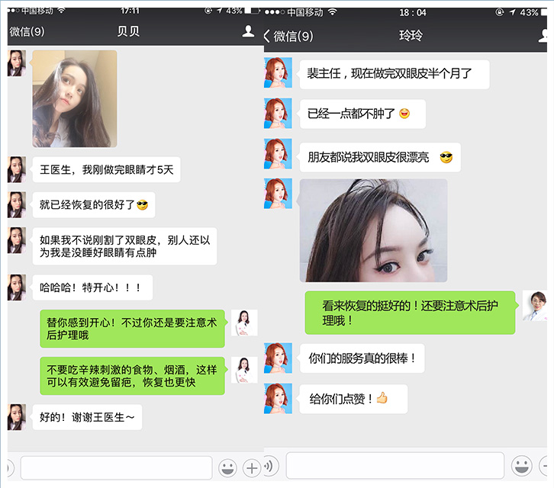
Task: Focus the message input field in 贝贝 chat
Action: [116, 467]
